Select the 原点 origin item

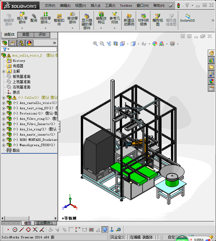[x=16, y=92]
